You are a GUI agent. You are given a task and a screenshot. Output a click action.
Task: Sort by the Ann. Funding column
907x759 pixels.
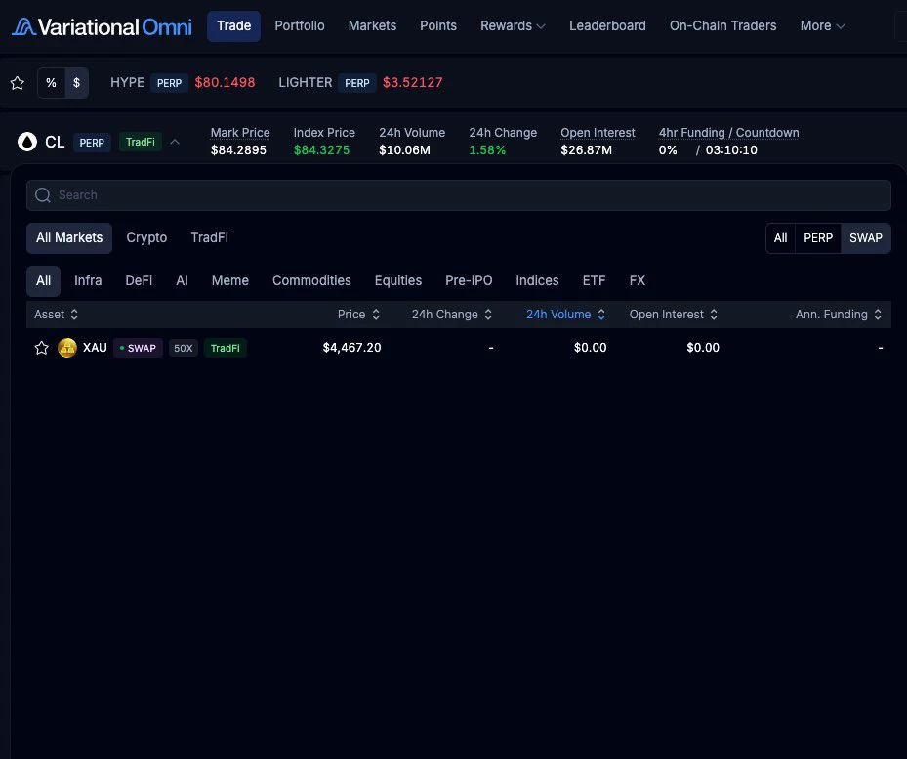[838, 315]
